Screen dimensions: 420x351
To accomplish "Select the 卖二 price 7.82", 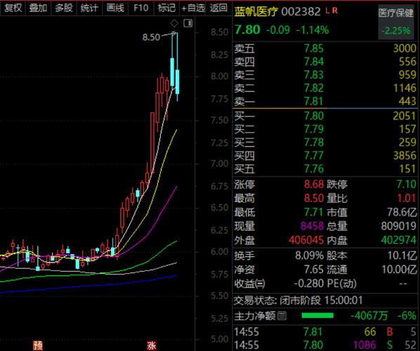I will pyautogui.click(x=314, y=88).
